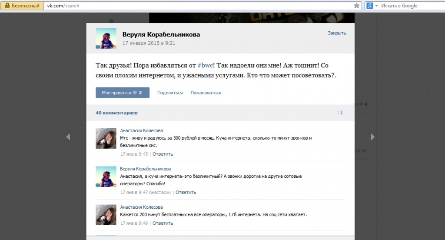Open author name 'Веруля Корабельникова' in header

click(x=161, y=34)
